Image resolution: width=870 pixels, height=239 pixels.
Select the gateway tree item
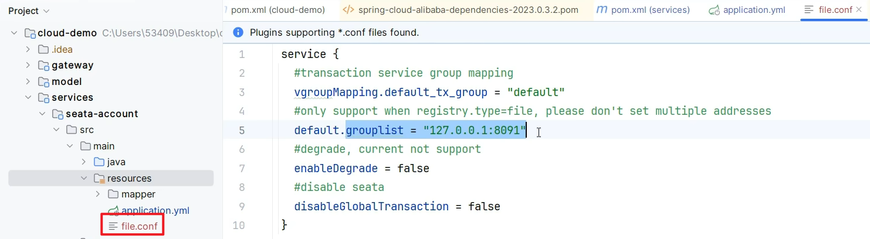pyautogui.click(x=72, y=66)
